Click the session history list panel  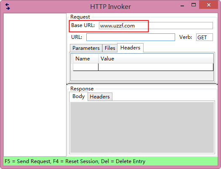tap(35, 85)
